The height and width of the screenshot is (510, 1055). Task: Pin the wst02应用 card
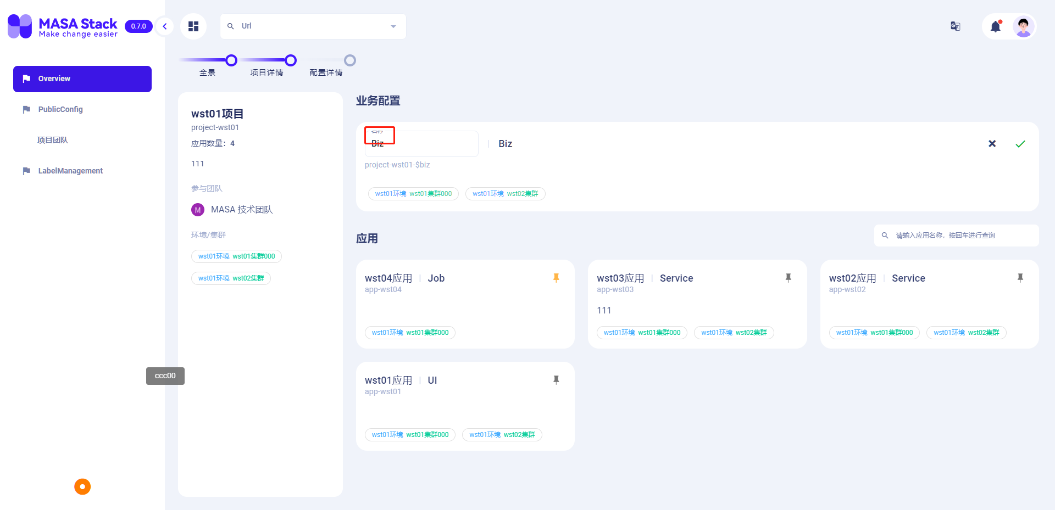[1020, 278]
